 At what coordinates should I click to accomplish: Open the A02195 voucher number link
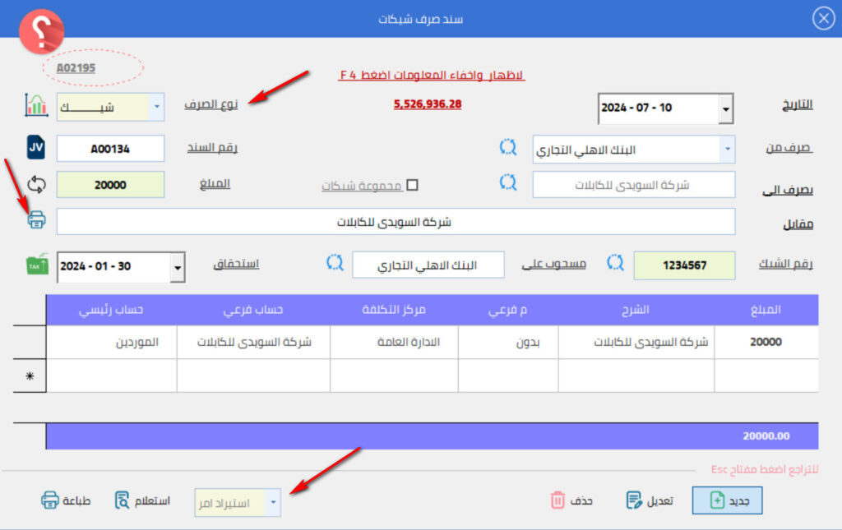(x=76, y=67)
